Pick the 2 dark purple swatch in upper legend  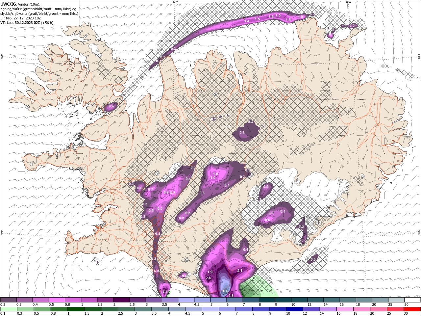[x=121, y=300]
